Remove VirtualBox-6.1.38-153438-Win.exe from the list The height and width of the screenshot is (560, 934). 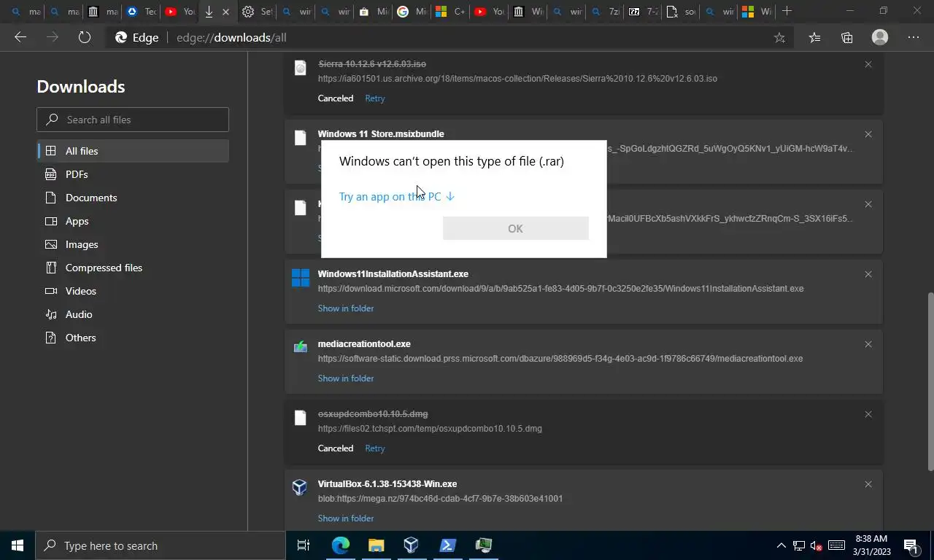868,484
